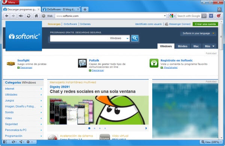Open closed tabs trash icon

pyautogui.click(x=219, y=9)
